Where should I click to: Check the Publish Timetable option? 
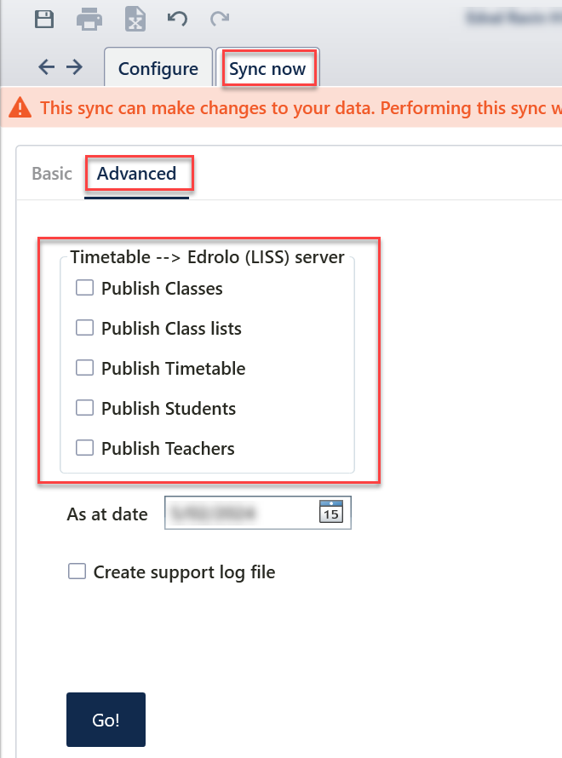84,368
